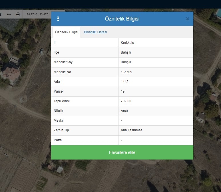The width and height of the screenshot is (221, 192).
Task: Select the Kırıkkale province value
Action: click(127, 43)
